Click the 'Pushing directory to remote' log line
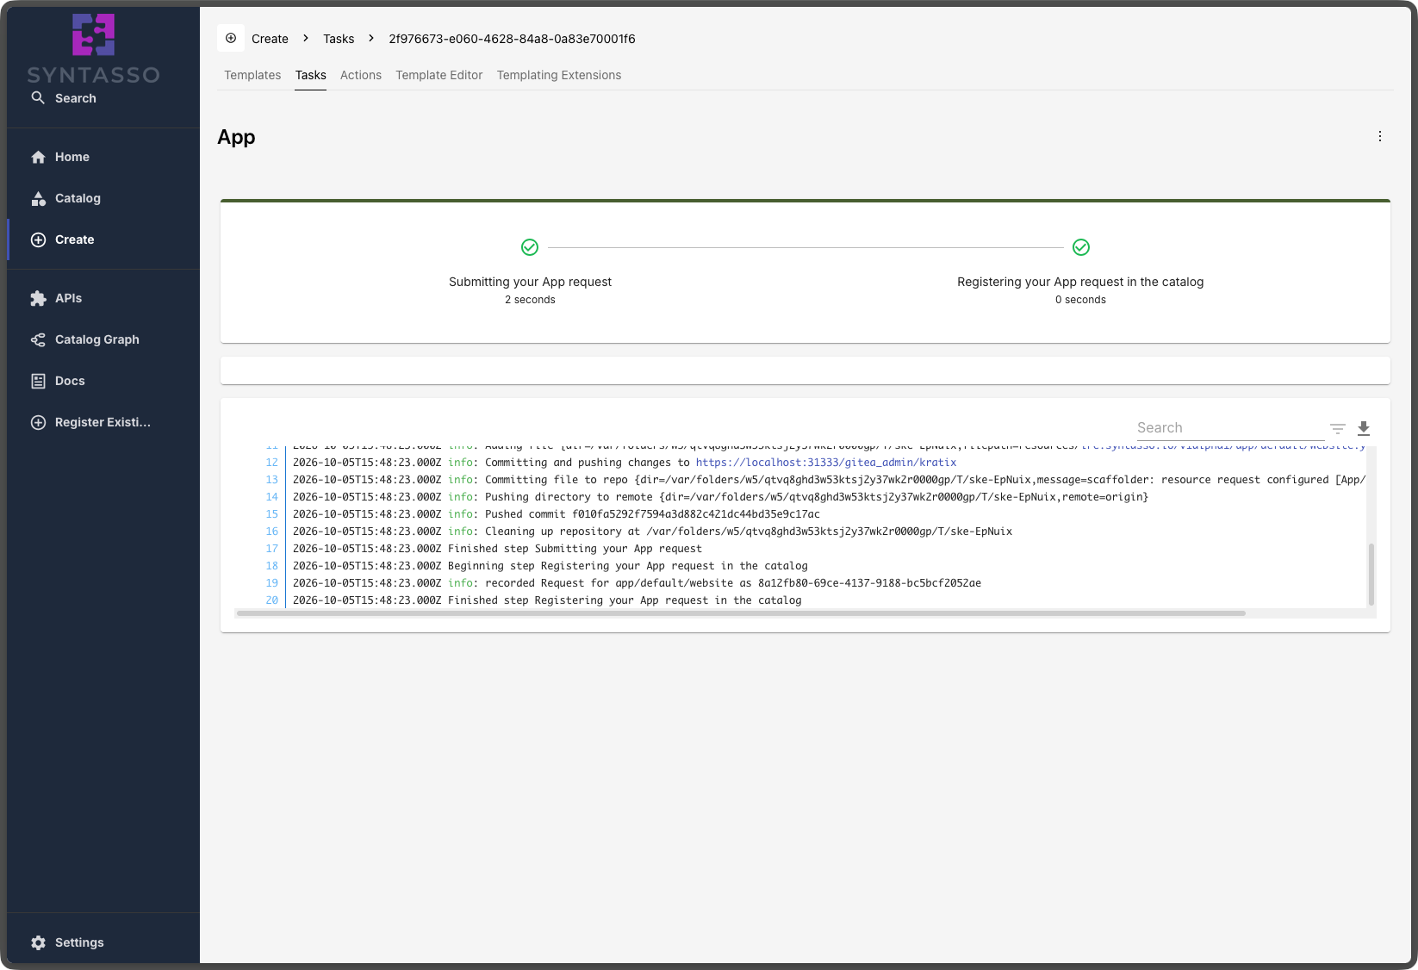 (720, 497)
